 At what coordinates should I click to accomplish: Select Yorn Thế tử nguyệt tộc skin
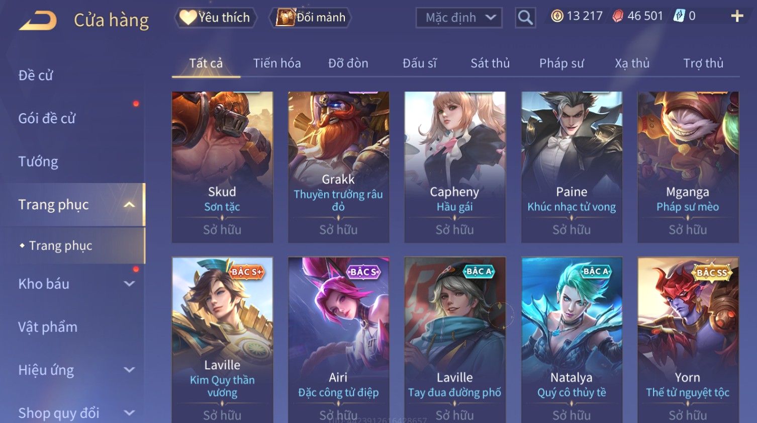point(688,340)
